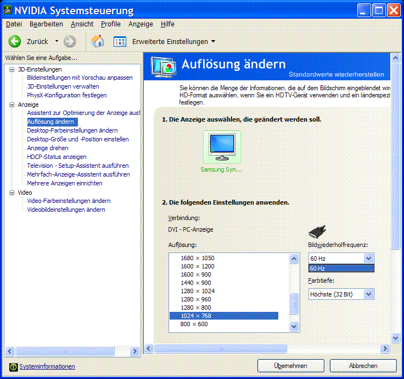
Task: Open Videobildeinstellungen ändern
Action: click(66, 210)
